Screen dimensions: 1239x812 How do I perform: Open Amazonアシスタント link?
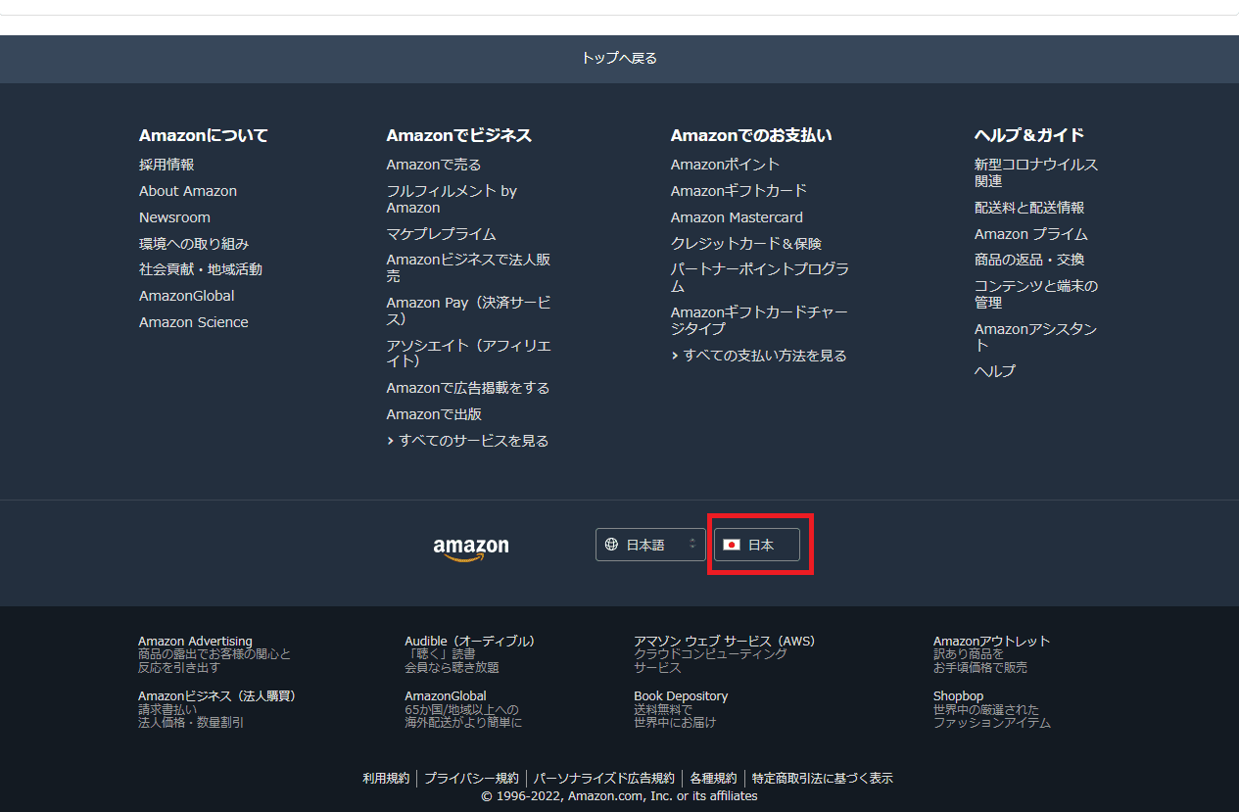[x=1036, y=337]
